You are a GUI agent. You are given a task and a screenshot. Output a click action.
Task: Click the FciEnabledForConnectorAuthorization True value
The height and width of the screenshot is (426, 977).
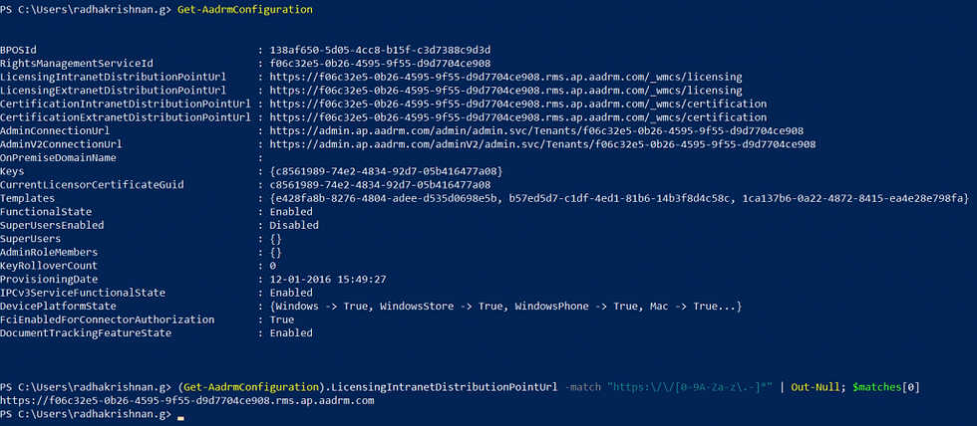click(x=281, y=319)
